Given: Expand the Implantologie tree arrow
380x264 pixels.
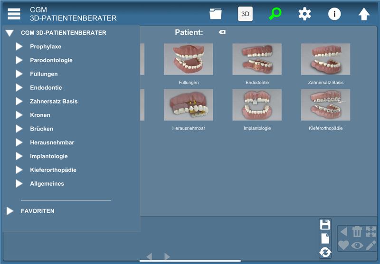Looking at the screenshot, I should (x=19, y=156).
